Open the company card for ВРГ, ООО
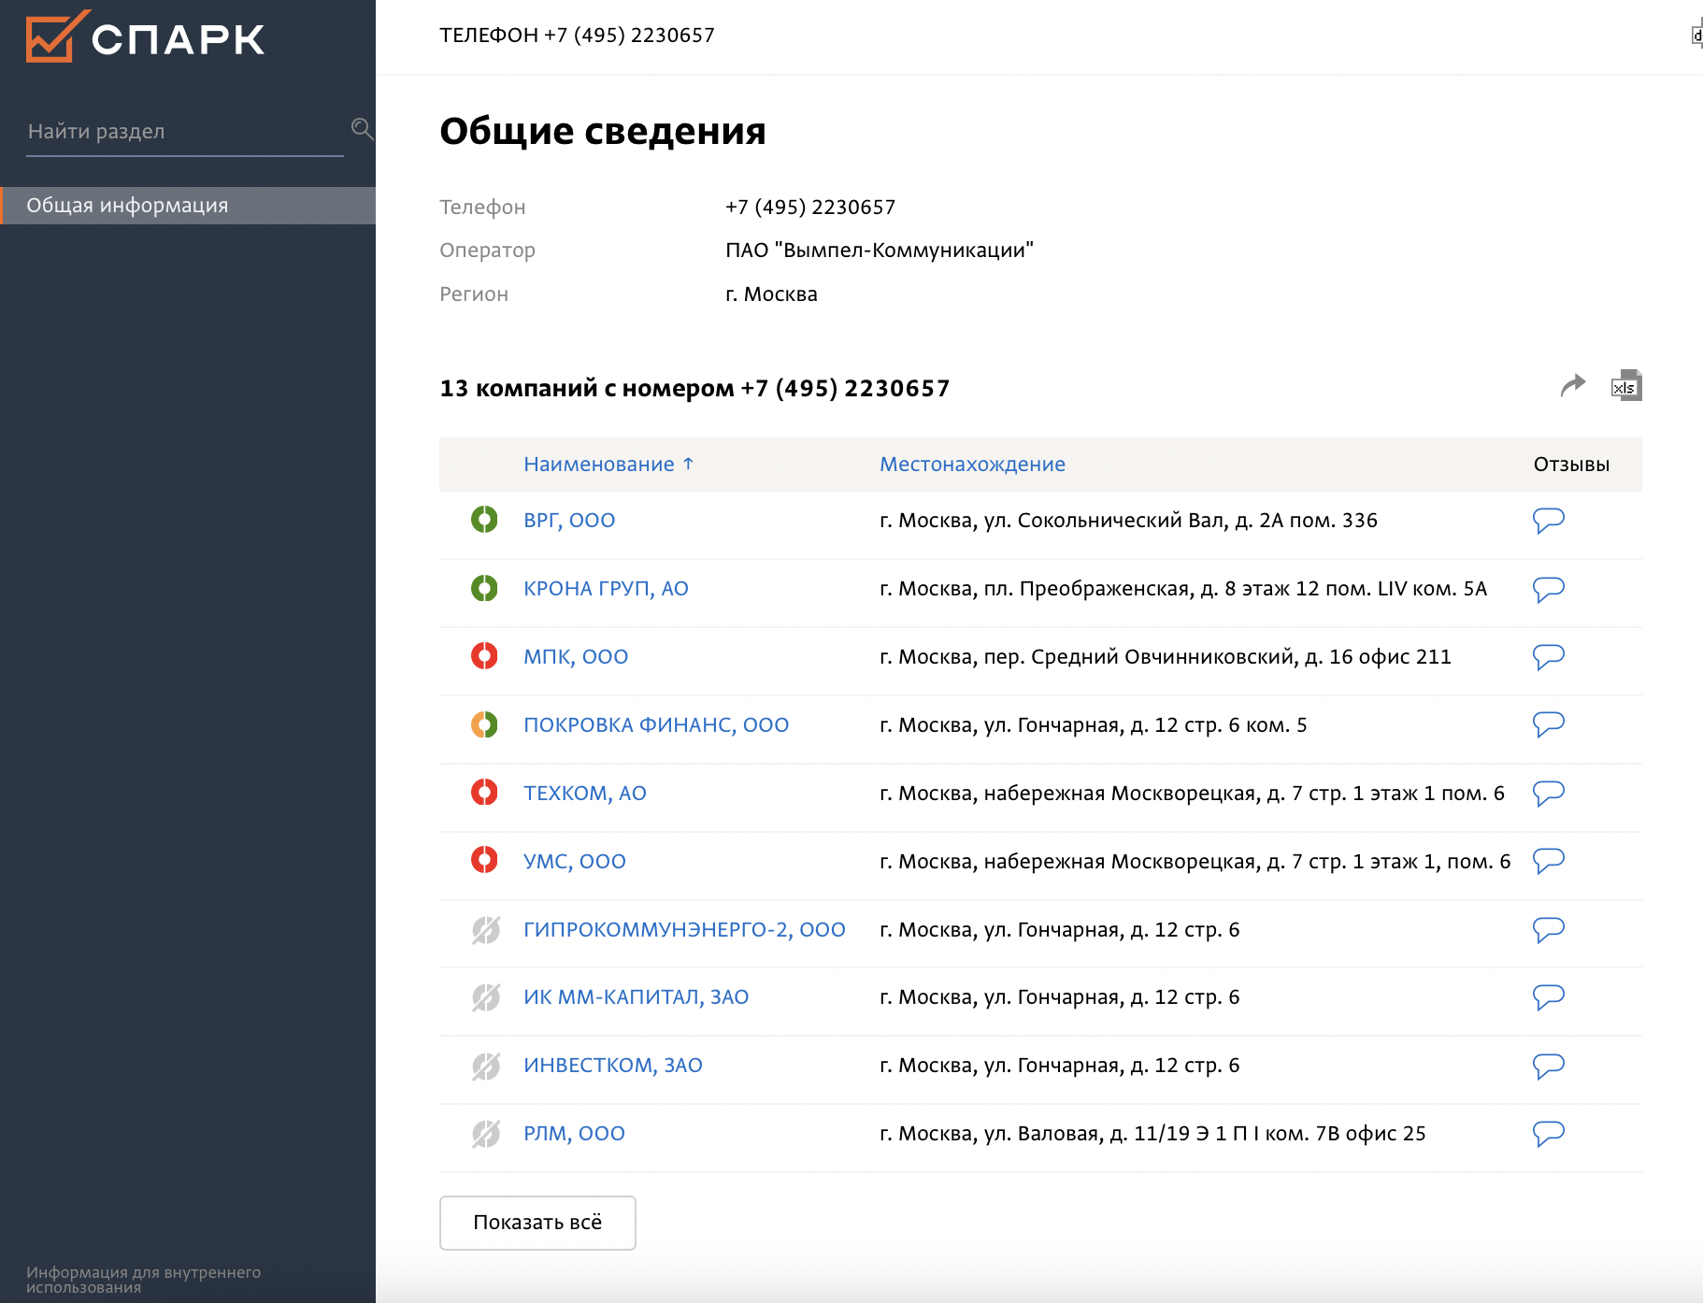 click(x=569, y=521)
